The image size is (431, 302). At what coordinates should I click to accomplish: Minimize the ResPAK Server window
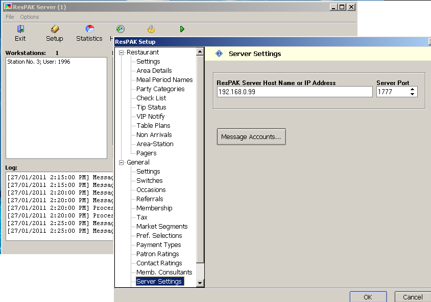[333, 7]
